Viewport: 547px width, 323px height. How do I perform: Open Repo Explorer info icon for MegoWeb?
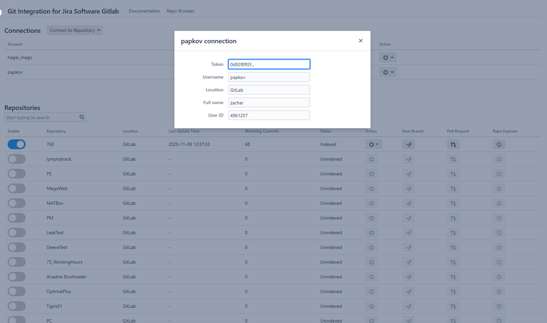click(x=499, y=188)
